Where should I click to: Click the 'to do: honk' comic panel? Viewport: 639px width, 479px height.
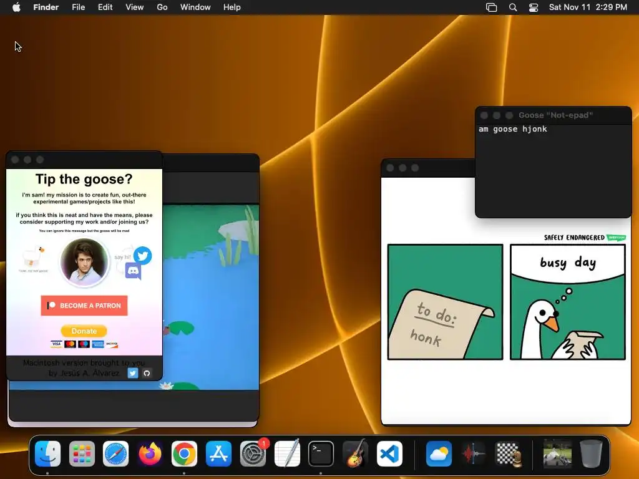coord(445,302)
